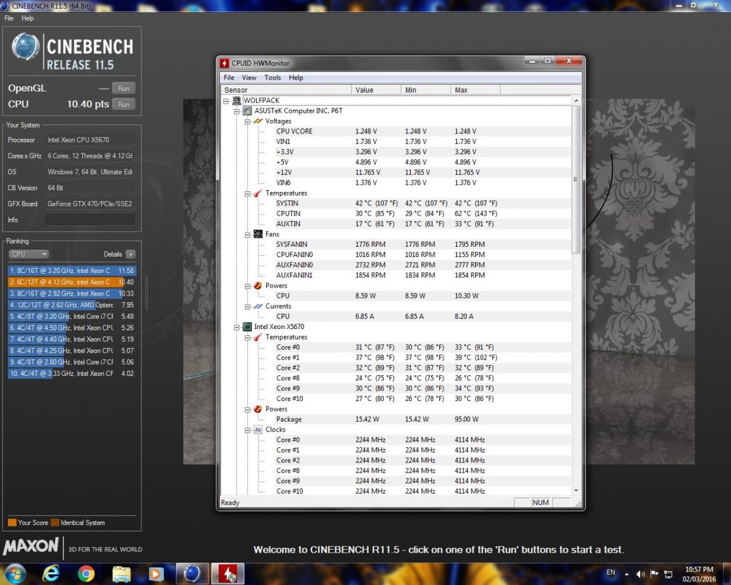Collapse motherboard Temperatures section
Screen dimensions: 731x585
[248, 193]
